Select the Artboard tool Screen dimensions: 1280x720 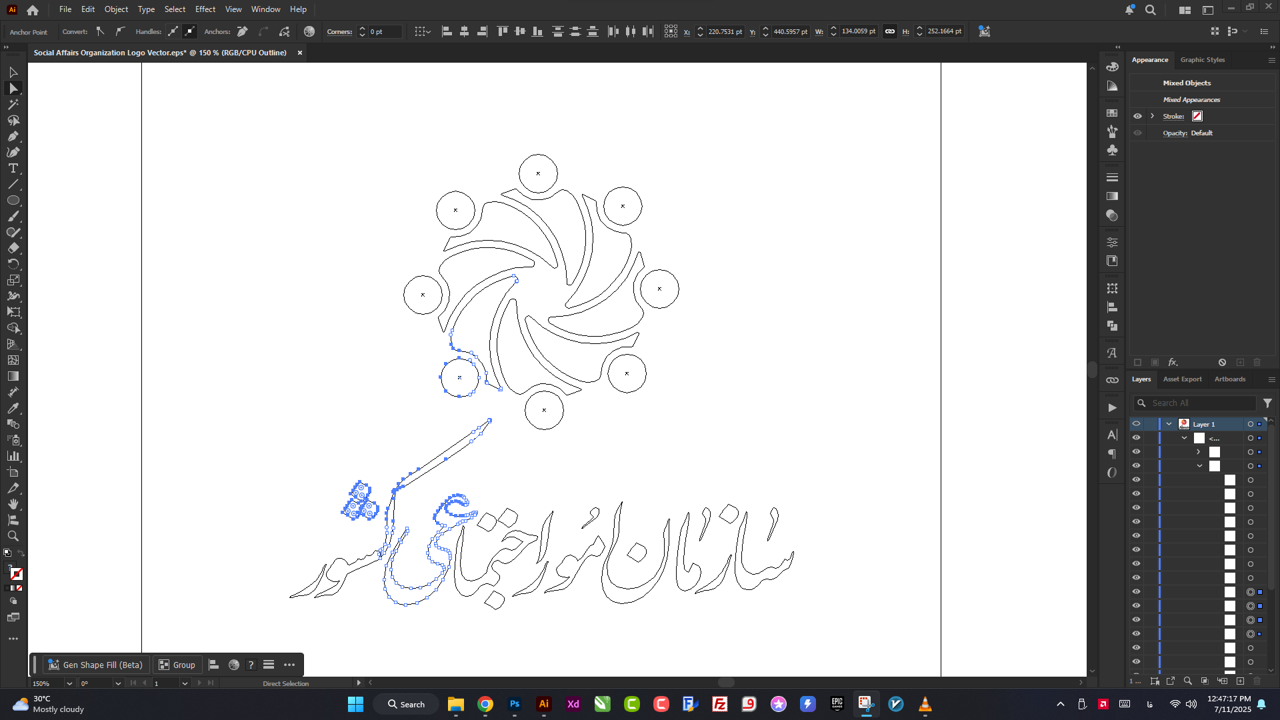point(13,472)
